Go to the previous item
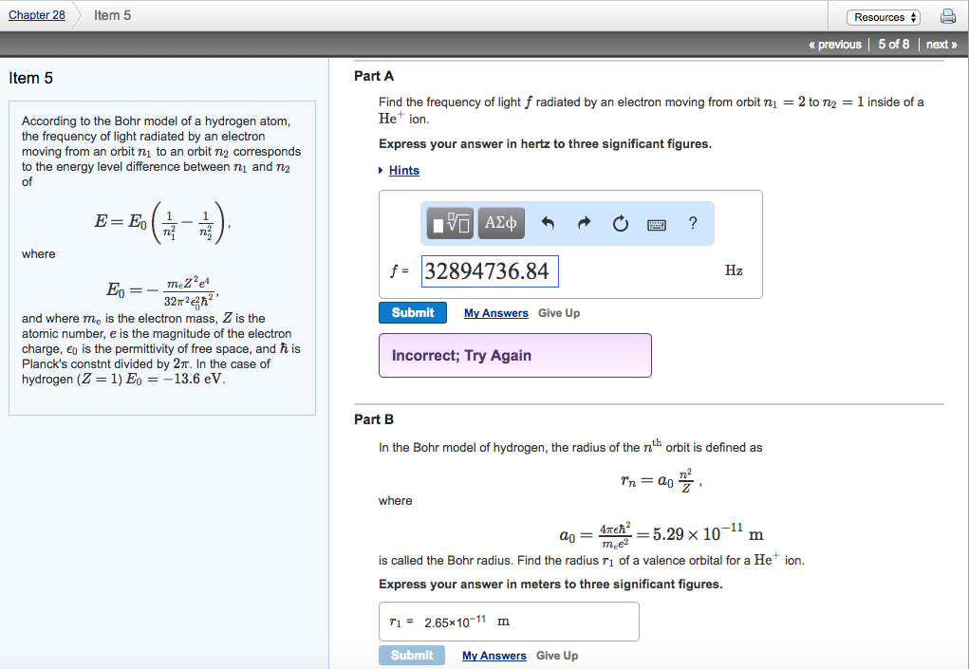969x669 pixels. [835, 44]
